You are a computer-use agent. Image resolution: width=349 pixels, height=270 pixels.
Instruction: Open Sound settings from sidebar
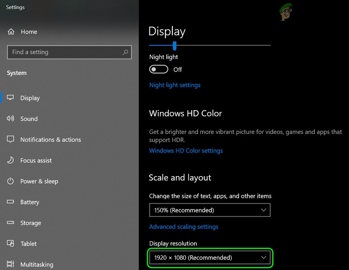click(29, 119)
